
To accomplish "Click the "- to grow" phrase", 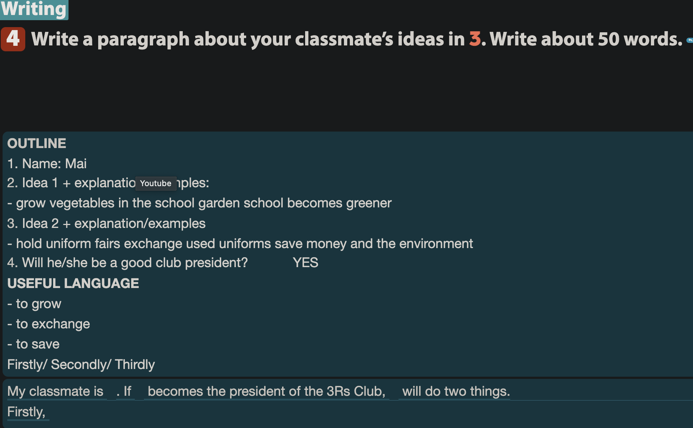I will pyautogui.click(x=34, y=304).
